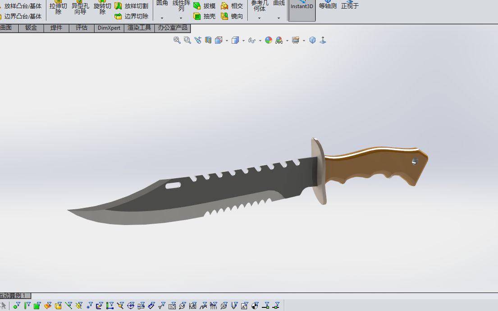This screenshot has height=311, width=498.
Task: Open the Motion Study 1 (运动算例 1) tab
Action: point(15,296)
